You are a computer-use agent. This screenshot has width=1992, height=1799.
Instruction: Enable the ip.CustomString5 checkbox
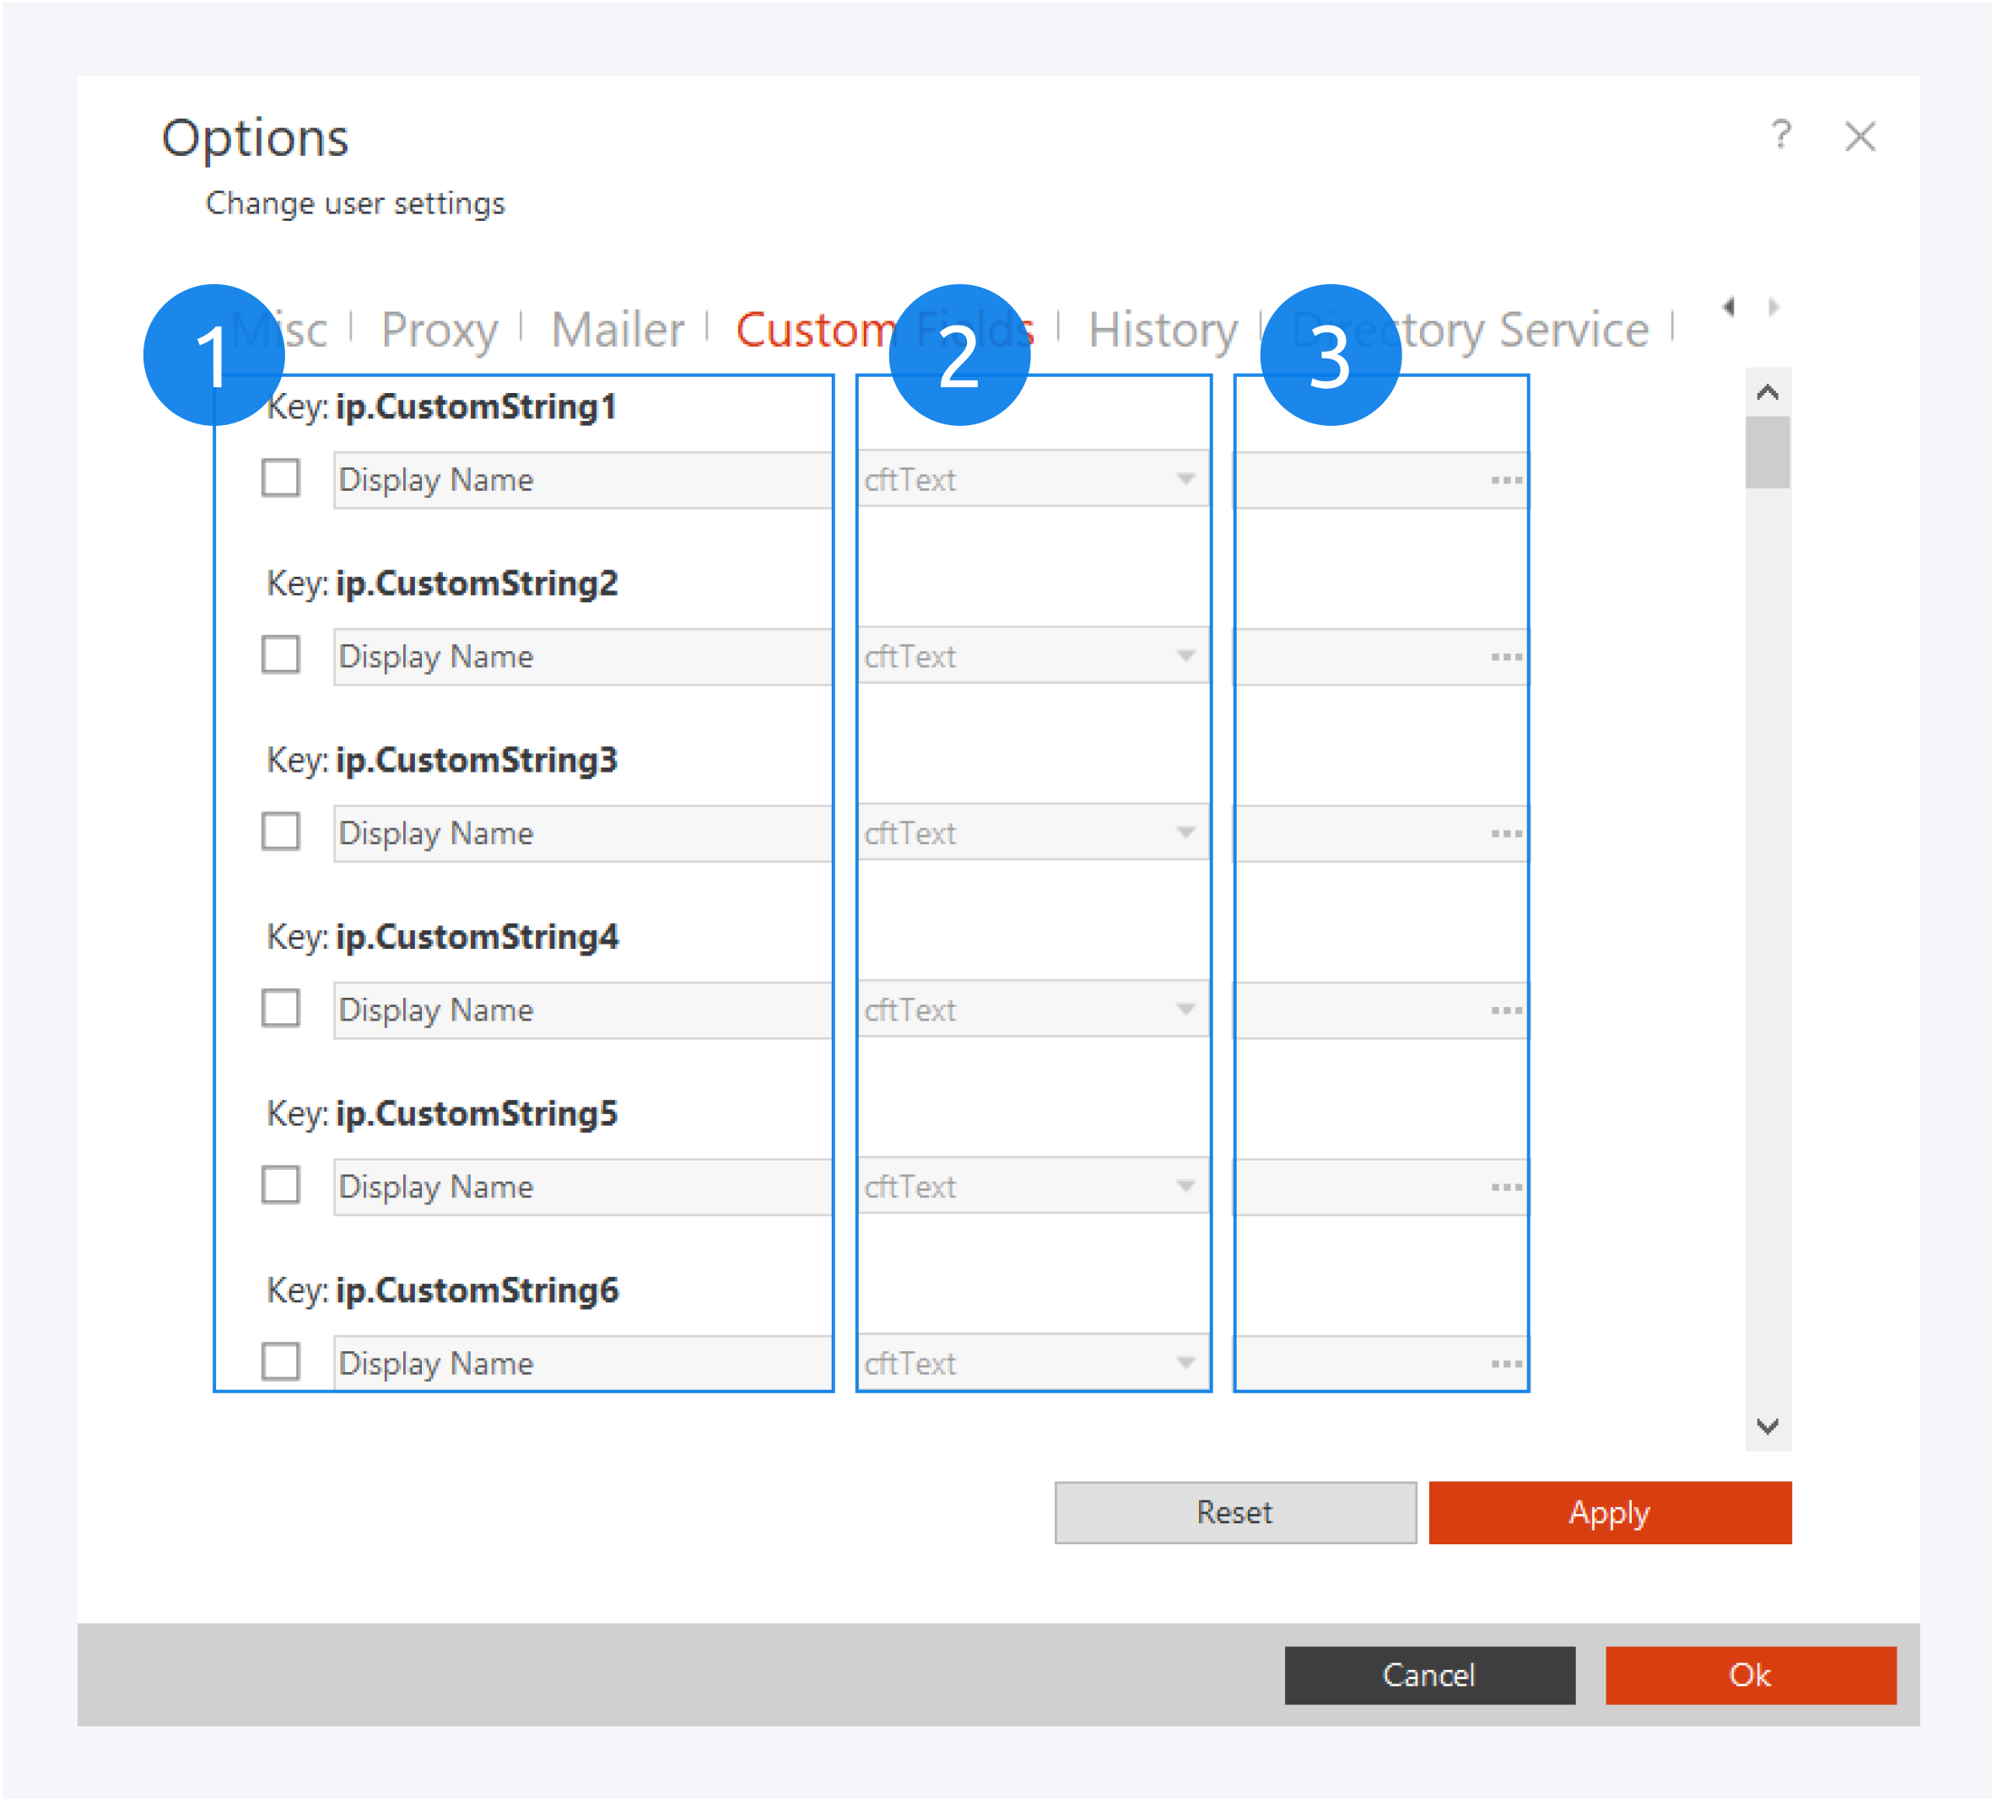(281, 1184)
